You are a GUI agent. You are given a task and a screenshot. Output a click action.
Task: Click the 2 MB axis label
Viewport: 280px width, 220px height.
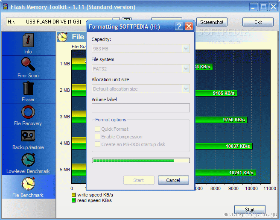tap(65, 90)
